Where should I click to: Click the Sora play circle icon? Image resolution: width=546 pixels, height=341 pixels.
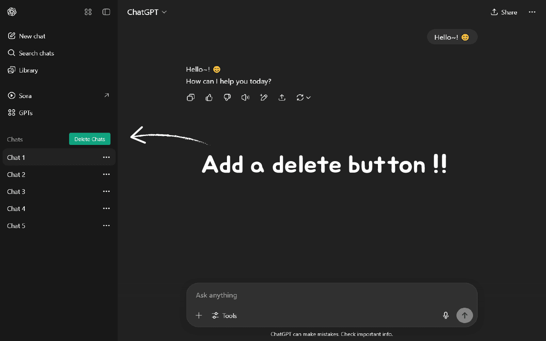coord(12,95)
